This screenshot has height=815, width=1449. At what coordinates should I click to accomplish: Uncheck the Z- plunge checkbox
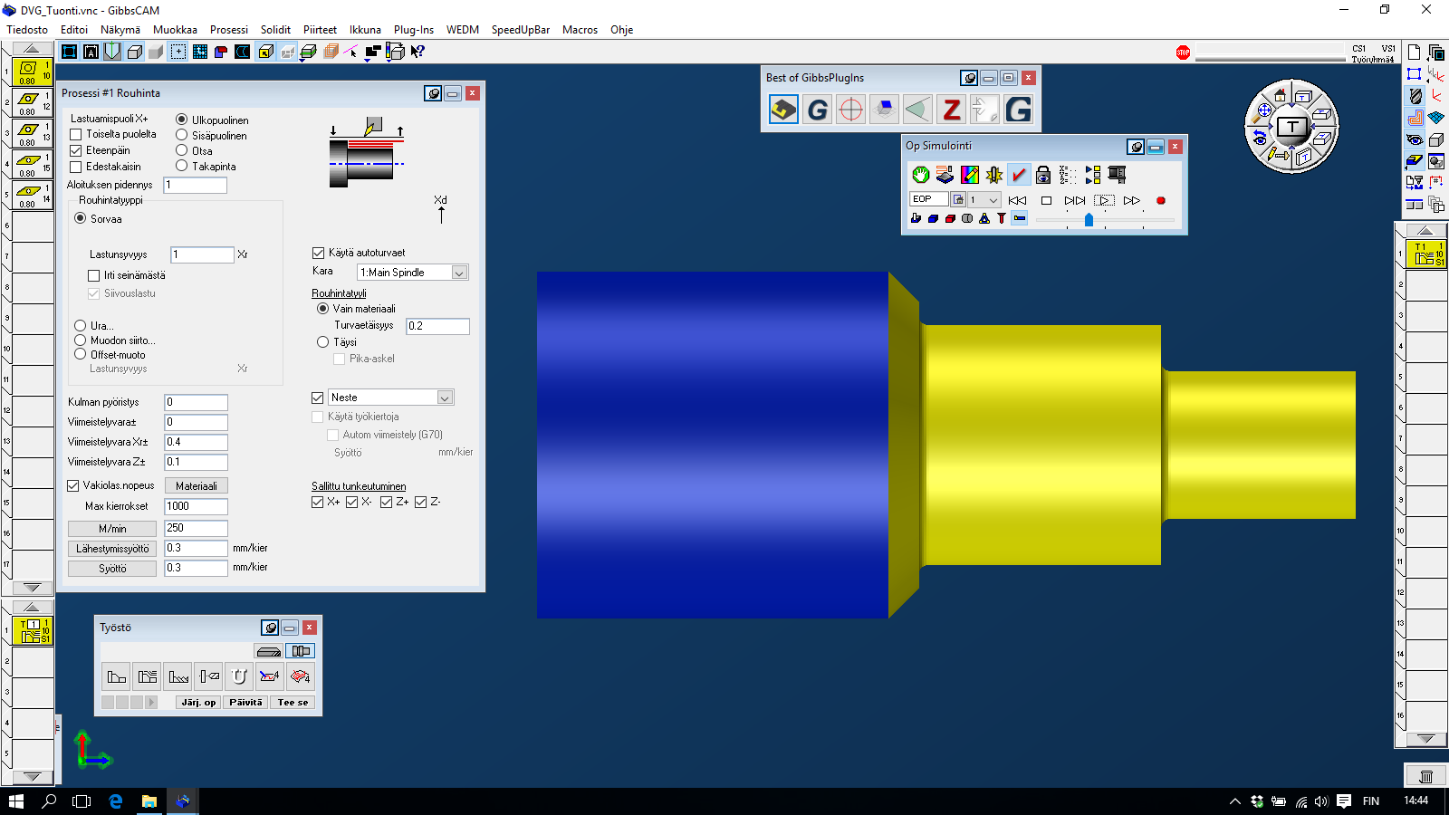421,502
